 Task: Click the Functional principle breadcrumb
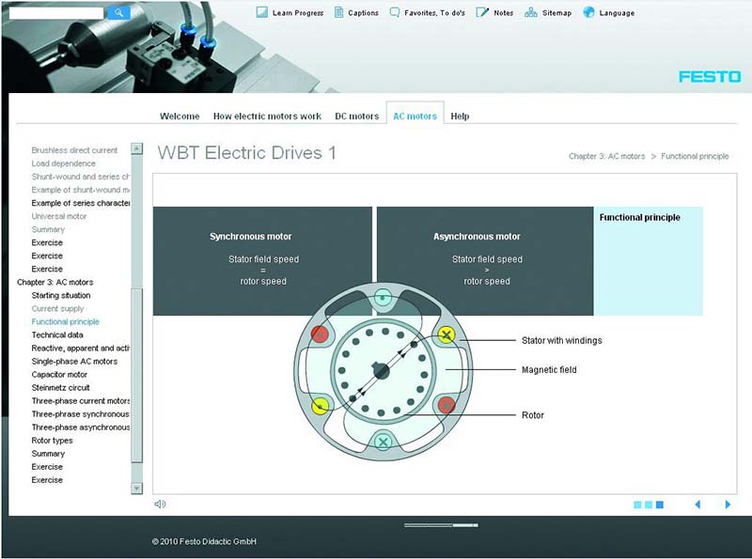[x=695, y=156]
